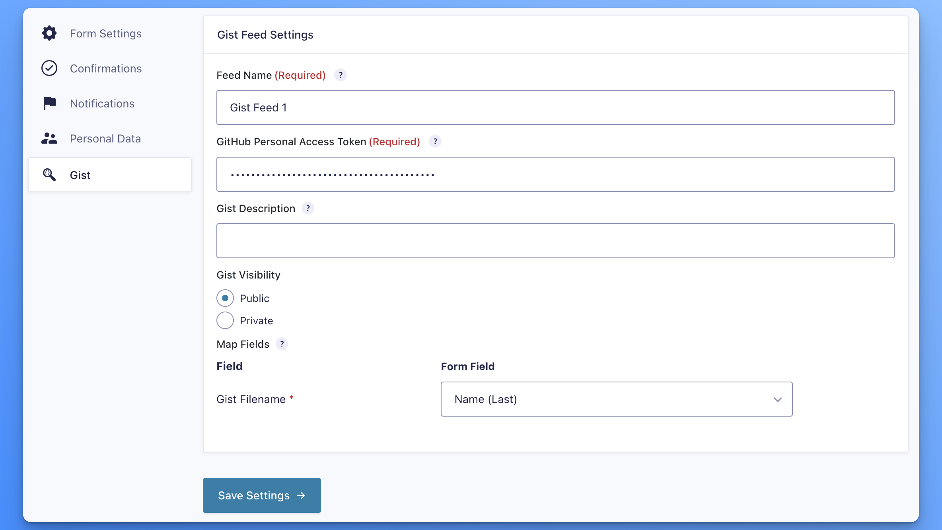The image size is (942, 530).
Task: Open the Gist Filename form field dropdown
Action: pos(617,399)
